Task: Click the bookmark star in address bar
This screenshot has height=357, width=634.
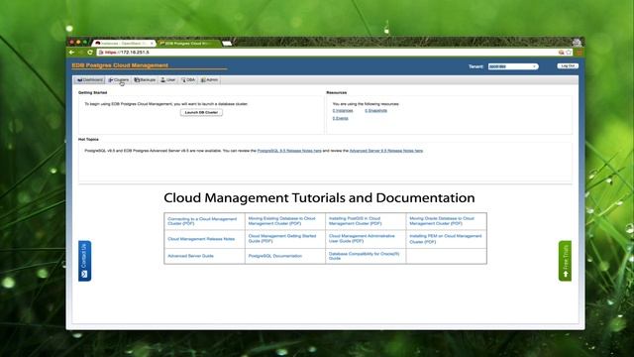Action: coord(569,53)
